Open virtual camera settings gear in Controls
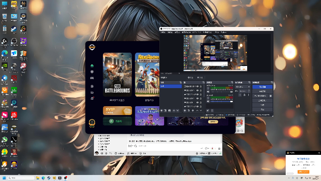Screen dimensions: 321x181 [x=270, y=96]
